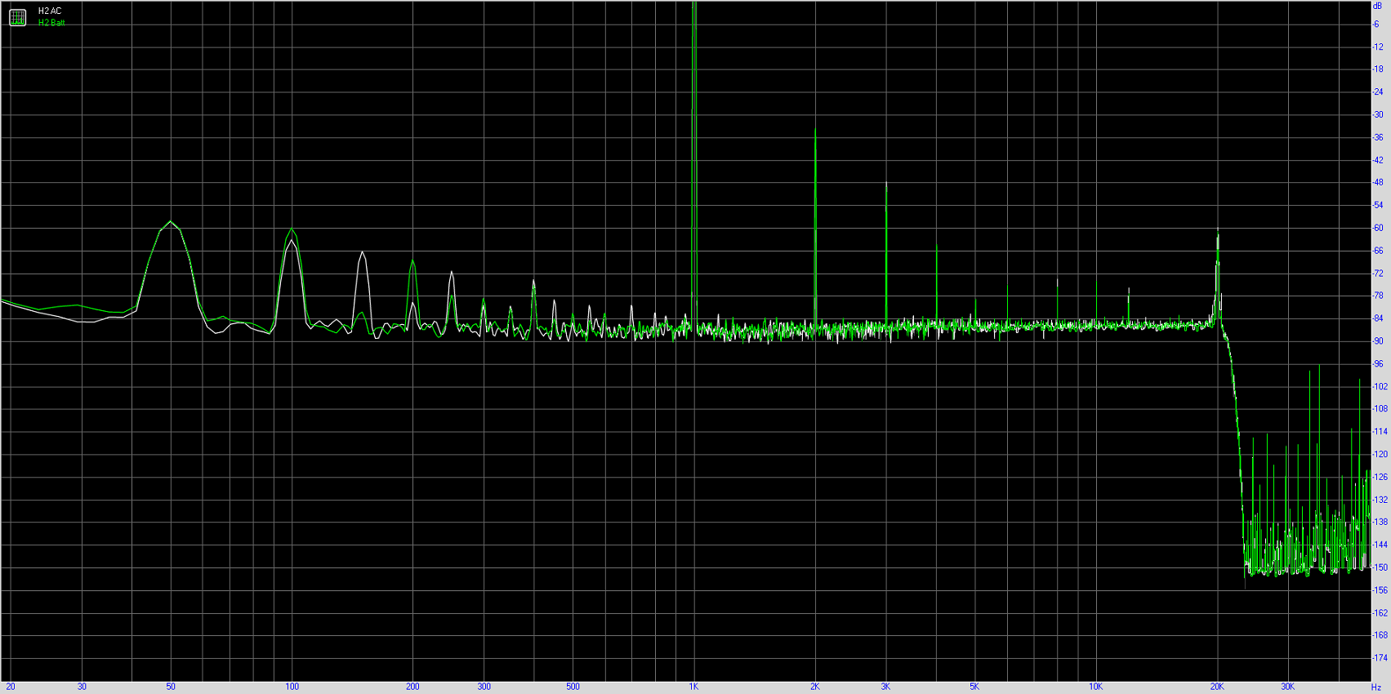Click the "300" frequency axis label

pyautogui.click(x=484, y=687)
